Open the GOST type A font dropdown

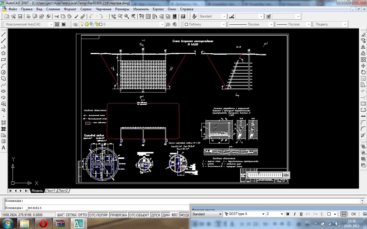click(x=263, y=214)
